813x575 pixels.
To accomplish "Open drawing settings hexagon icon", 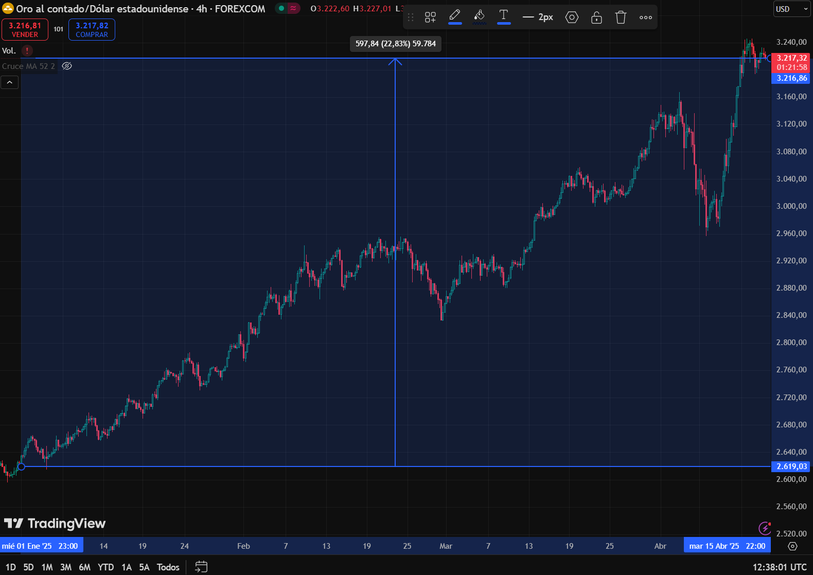I will pos(572,17).
